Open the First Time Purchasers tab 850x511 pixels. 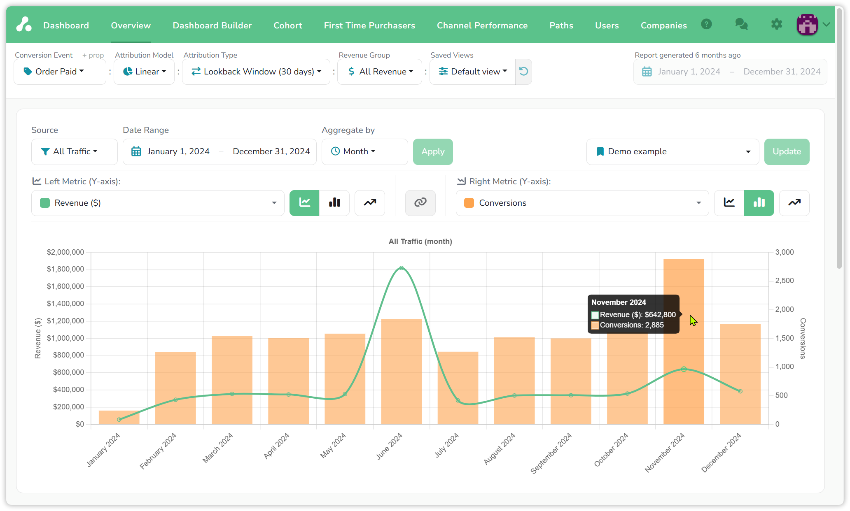click(x=369, y=26)
